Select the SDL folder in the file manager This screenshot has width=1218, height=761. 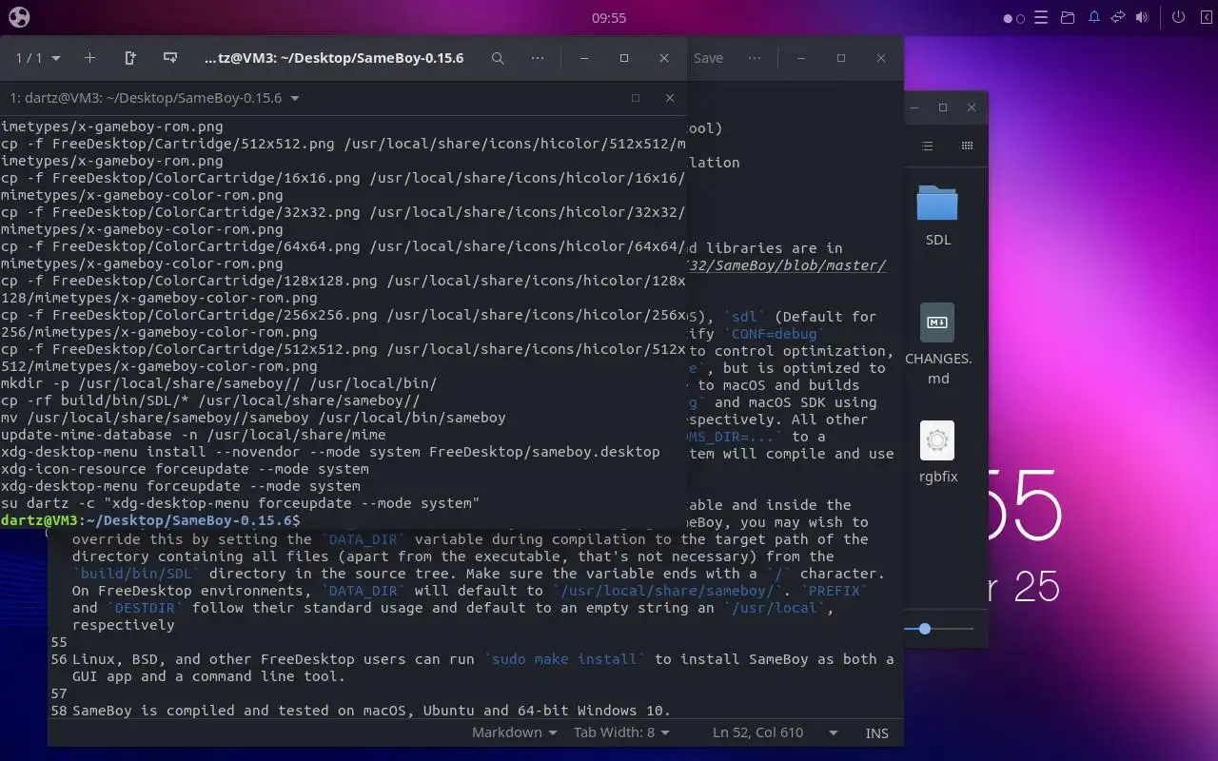[937, 215]
